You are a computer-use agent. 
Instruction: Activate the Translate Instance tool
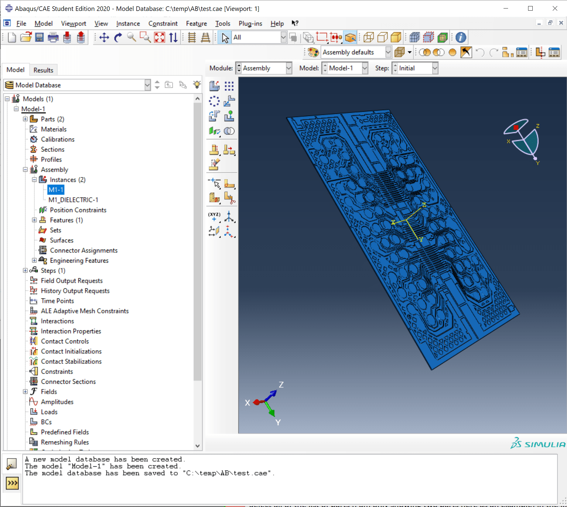click(229, 101)
